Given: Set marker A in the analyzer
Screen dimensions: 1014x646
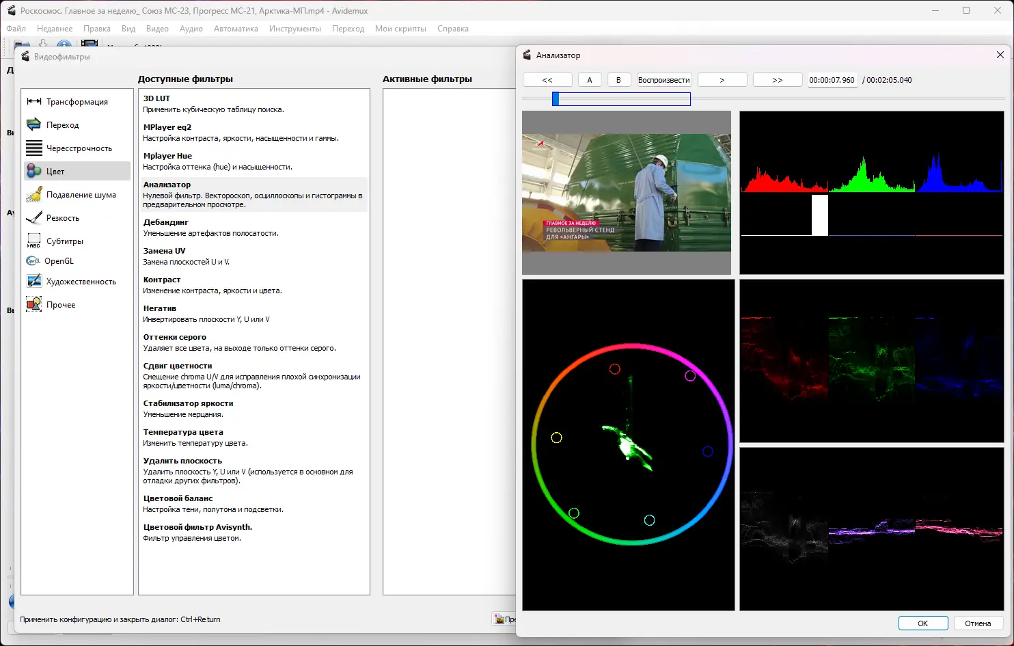Looking at the screenshot, I should point(590,80).
